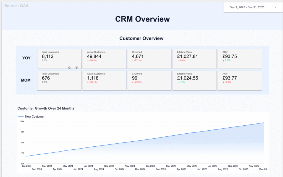Click the date range dropdown arrow

(276, 7)
